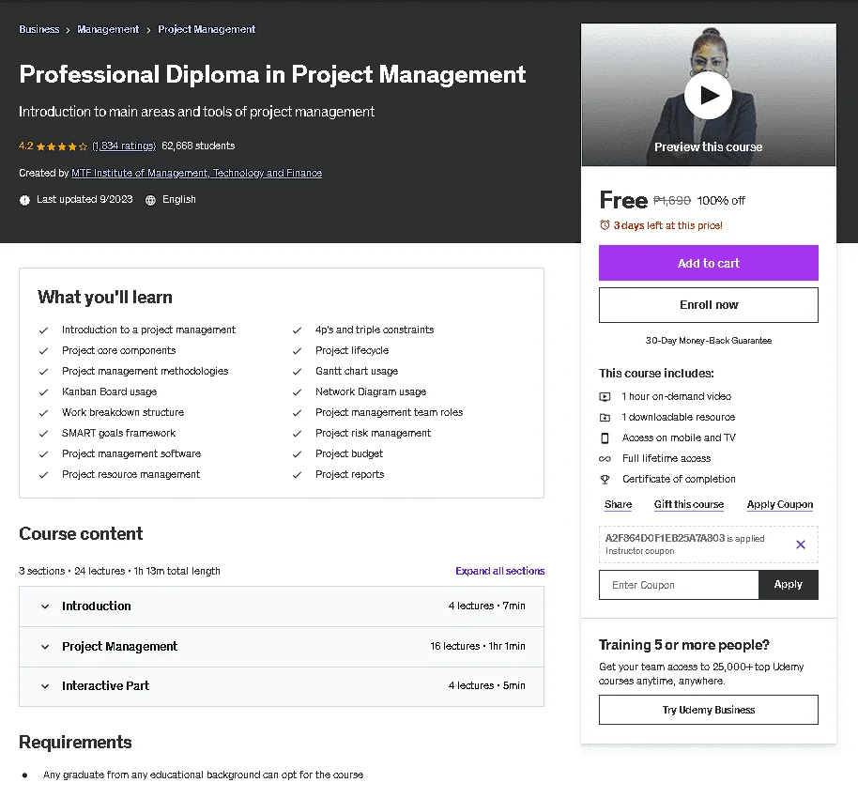858x798 pixels.
Task: Click Interactive Part section chevron arrow
Action: [x=45, y=686]
